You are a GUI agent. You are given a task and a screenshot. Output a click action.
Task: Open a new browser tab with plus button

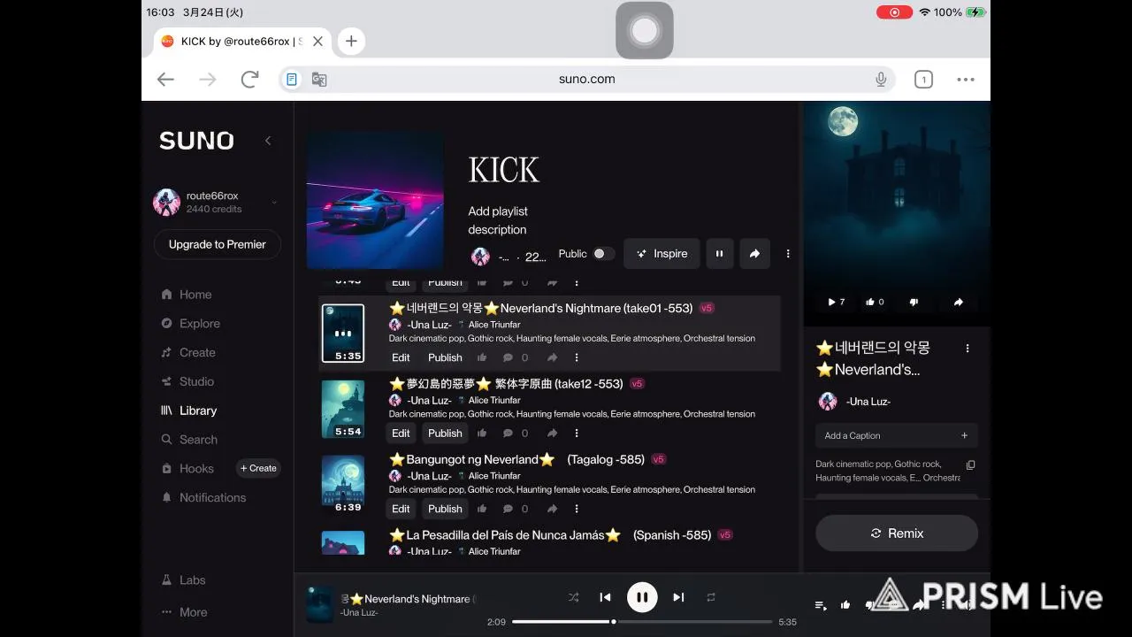click(351, 41)
